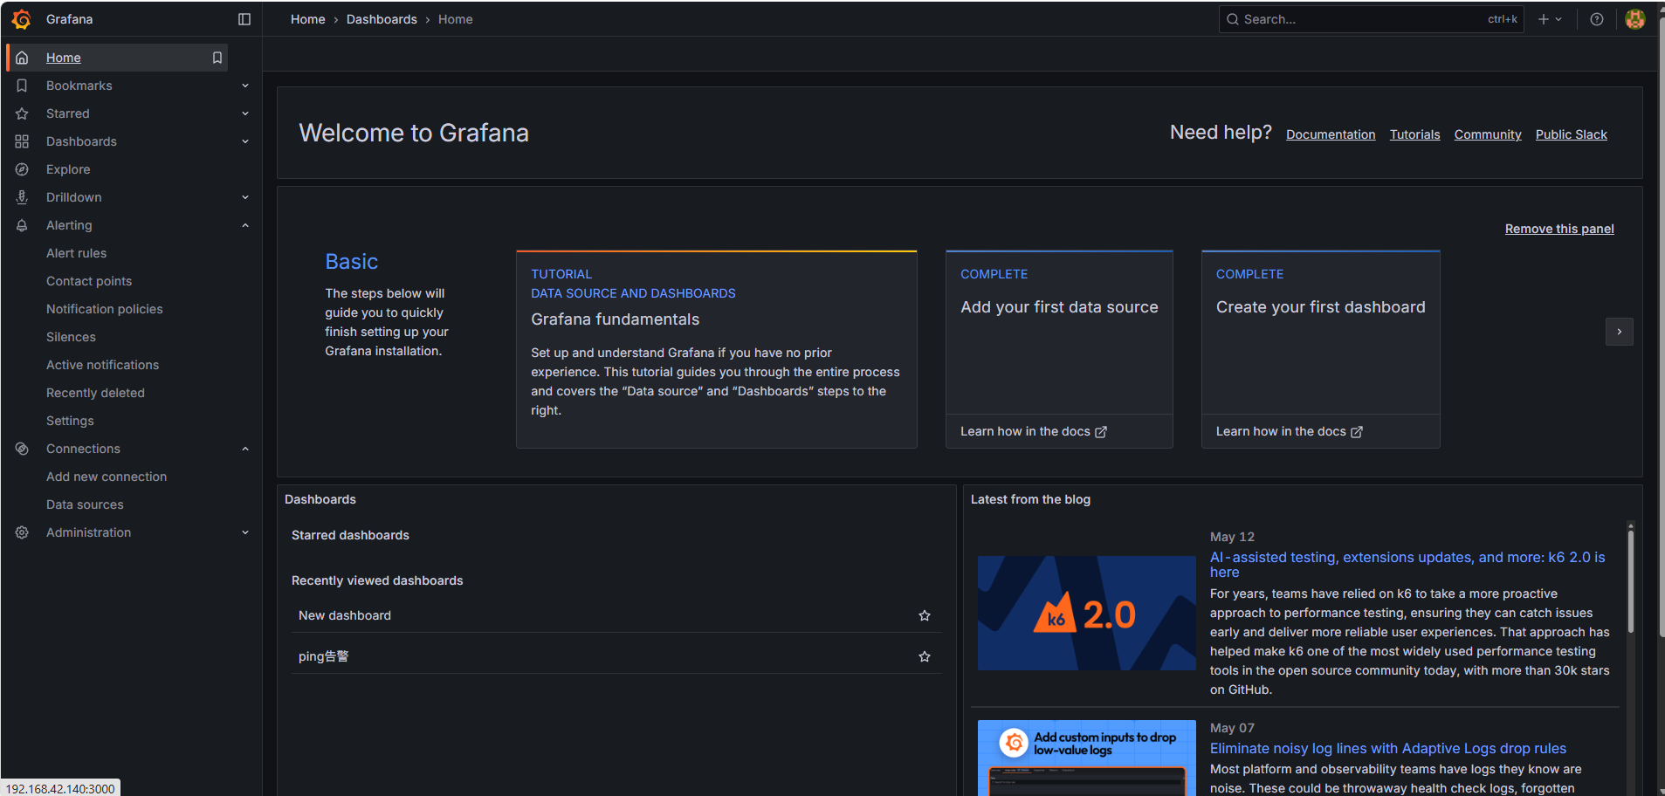1665x796 pixels.
Task: Open Data sources in sidebar
Action: [85, 504]
